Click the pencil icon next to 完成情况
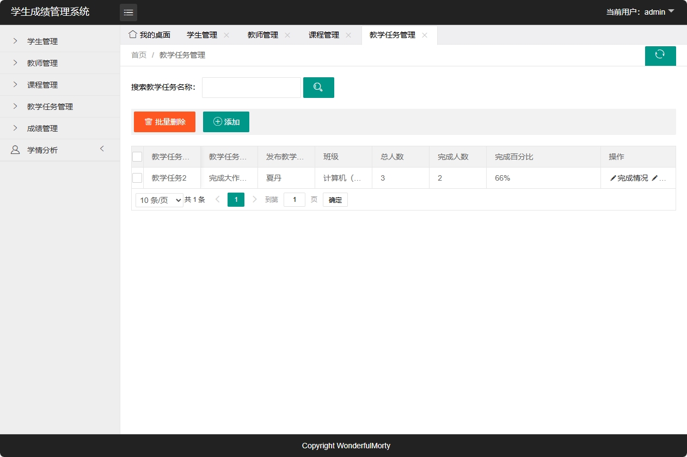687x457 pixels. pos(614,178)
